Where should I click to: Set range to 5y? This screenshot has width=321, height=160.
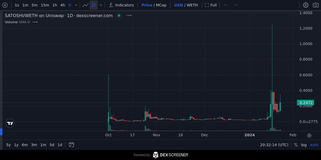(x=8, y=145)
